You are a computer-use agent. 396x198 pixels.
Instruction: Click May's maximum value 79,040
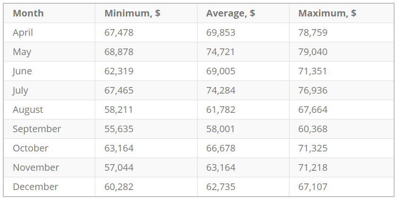tap(313, 52)
